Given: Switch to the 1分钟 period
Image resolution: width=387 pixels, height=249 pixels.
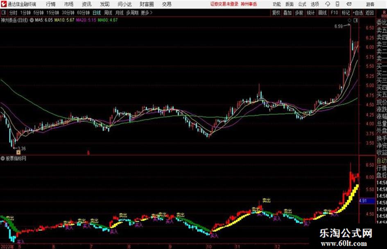Looking at the screenshot, I should tap(25, 13).
